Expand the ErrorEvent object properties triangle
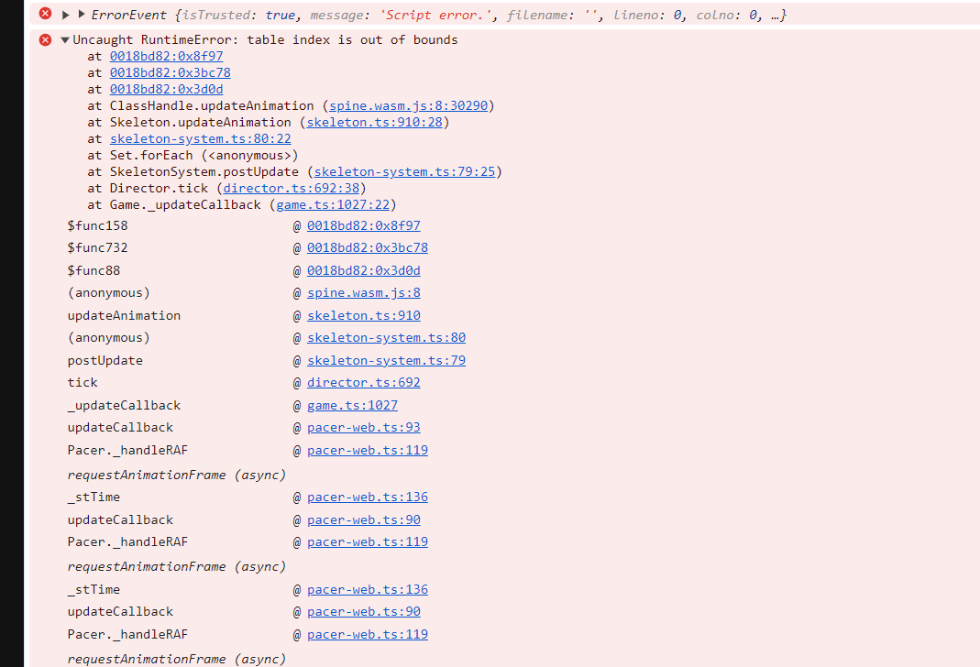 click(x=82, y=15)
